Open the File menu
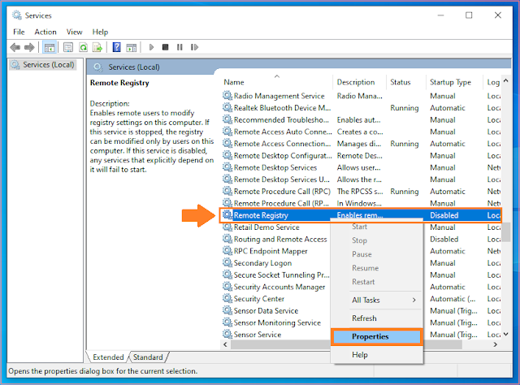 coord(19,32)
